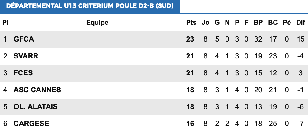
Task: Click the CARGESE team name
Action: click(31, 124)
